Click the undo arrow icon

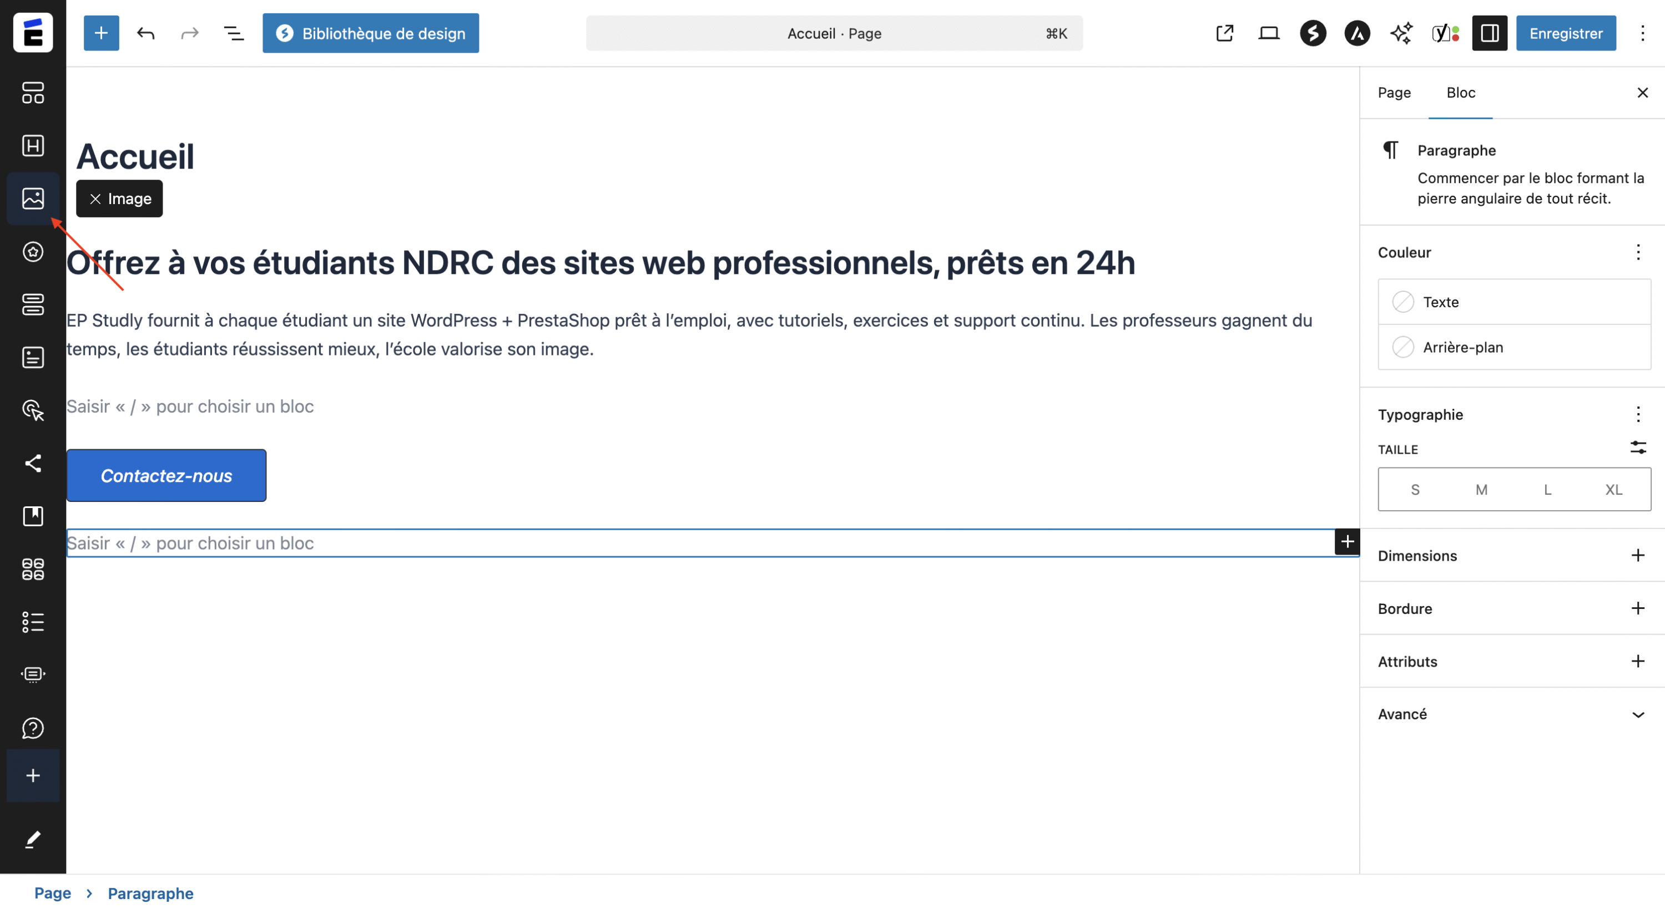tap(145, 33)
